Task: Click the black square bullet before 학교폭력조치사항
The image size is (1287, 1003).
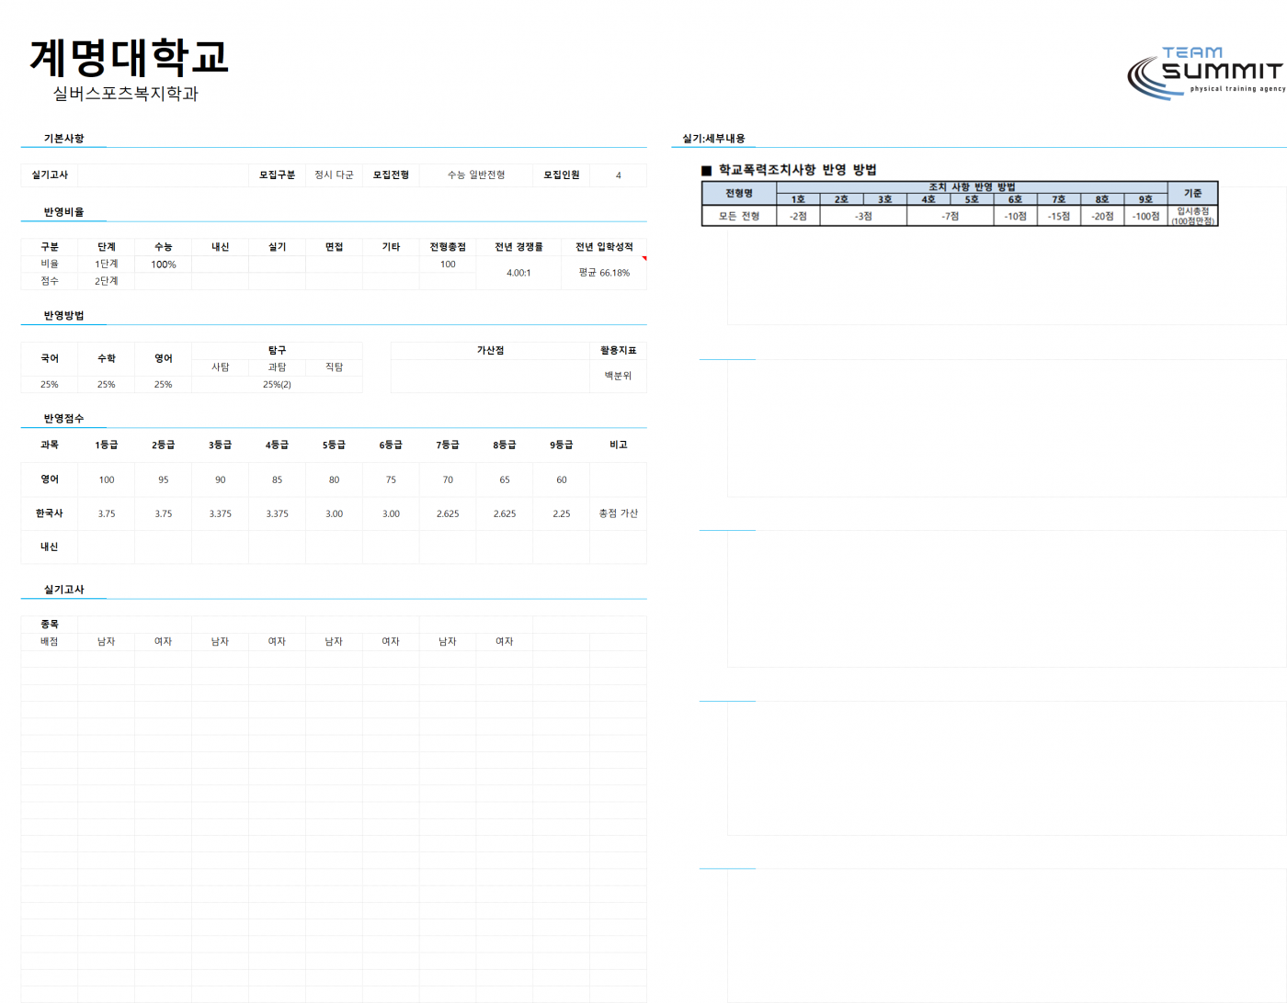Action: (706, 171)
